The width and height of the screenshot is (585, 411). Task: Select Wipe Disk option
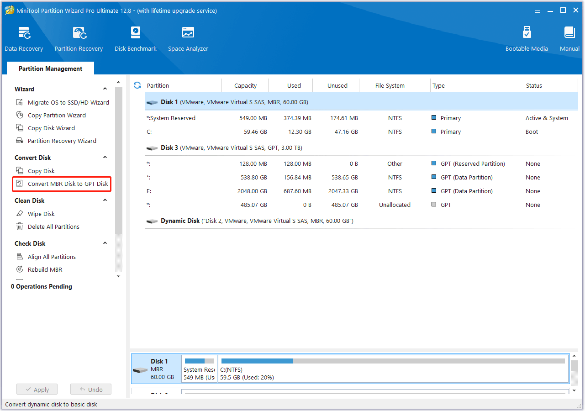click(x=41, y=214)
